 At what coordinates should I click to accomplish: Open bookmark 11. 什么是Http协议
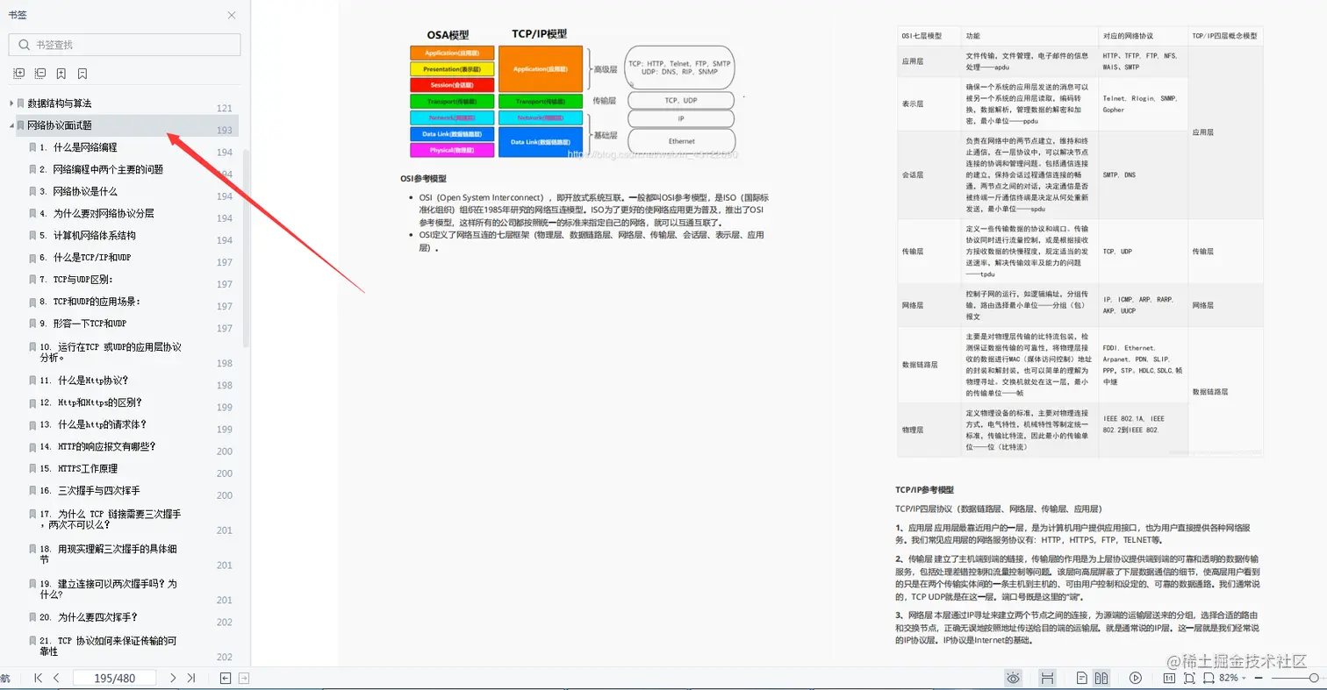tap(84, 381)
